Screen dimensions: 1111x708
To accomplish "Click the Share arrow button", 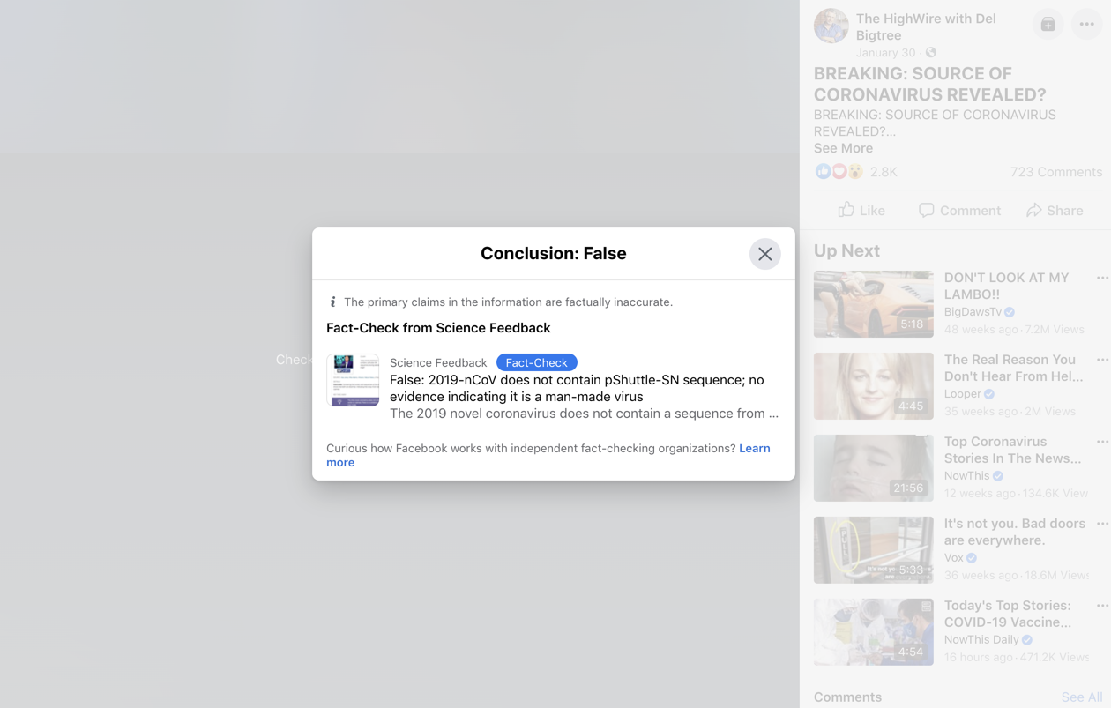I will click(1055, 210).
